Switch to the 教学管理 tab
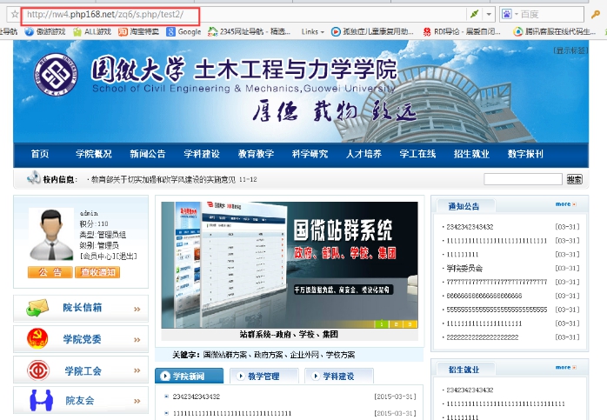607x420 pixels. pyautogui.click(x=263, y=377)
